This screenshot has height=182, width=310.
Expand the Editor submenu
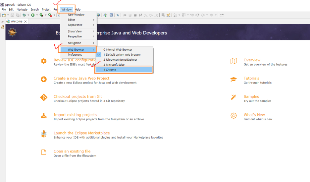[x=78, y=20]
